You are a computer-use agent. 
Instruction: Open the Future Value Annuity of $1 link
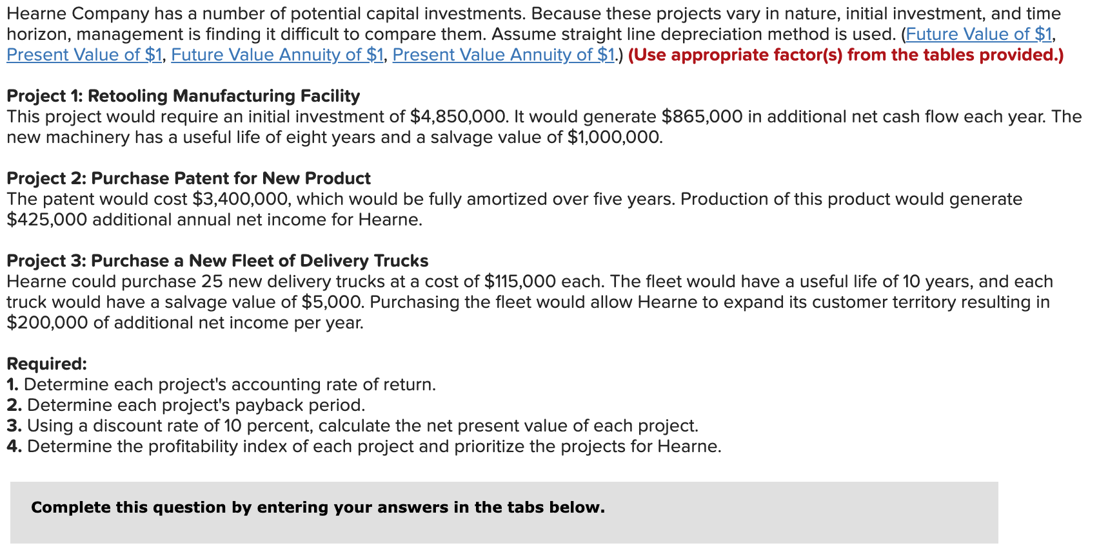[277, 55]
